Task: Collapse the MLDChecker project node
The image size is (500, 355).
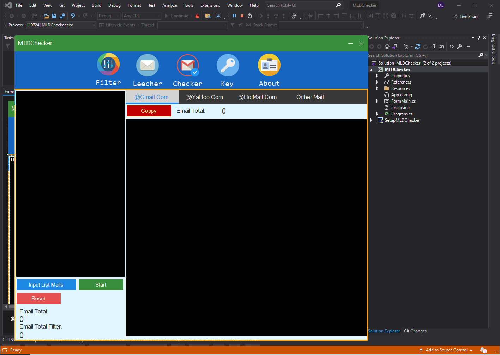Action: tap(371, 69)
